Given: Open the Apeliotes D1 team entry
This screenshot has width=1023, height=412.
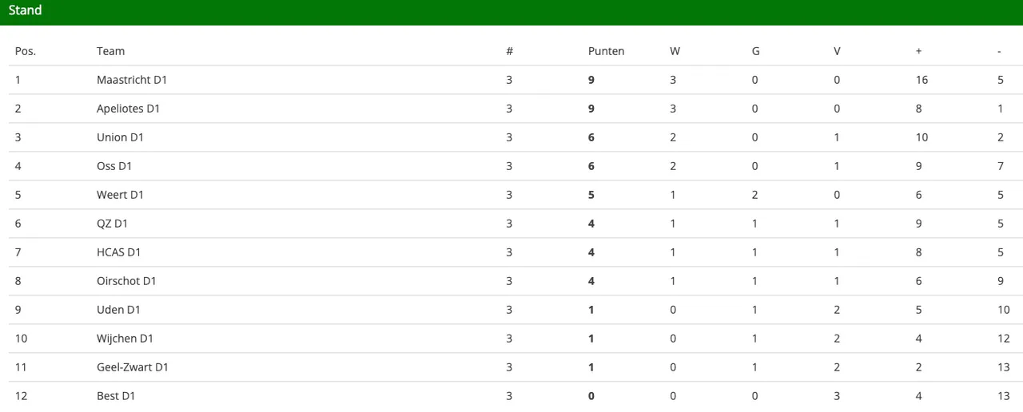Looking at the screenshot, I should point(128,109).
